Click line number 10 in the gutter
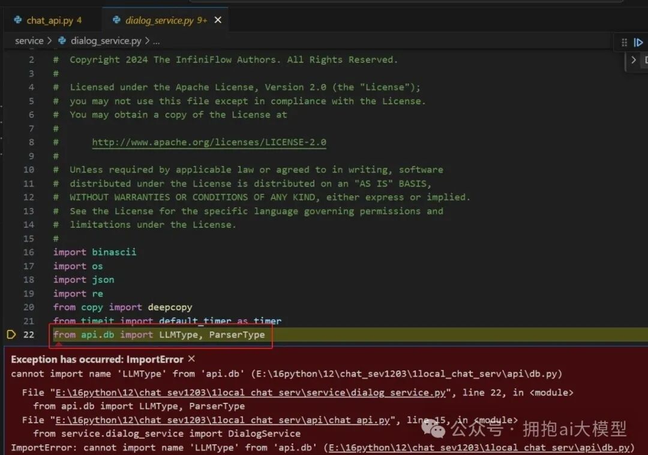 28,169
